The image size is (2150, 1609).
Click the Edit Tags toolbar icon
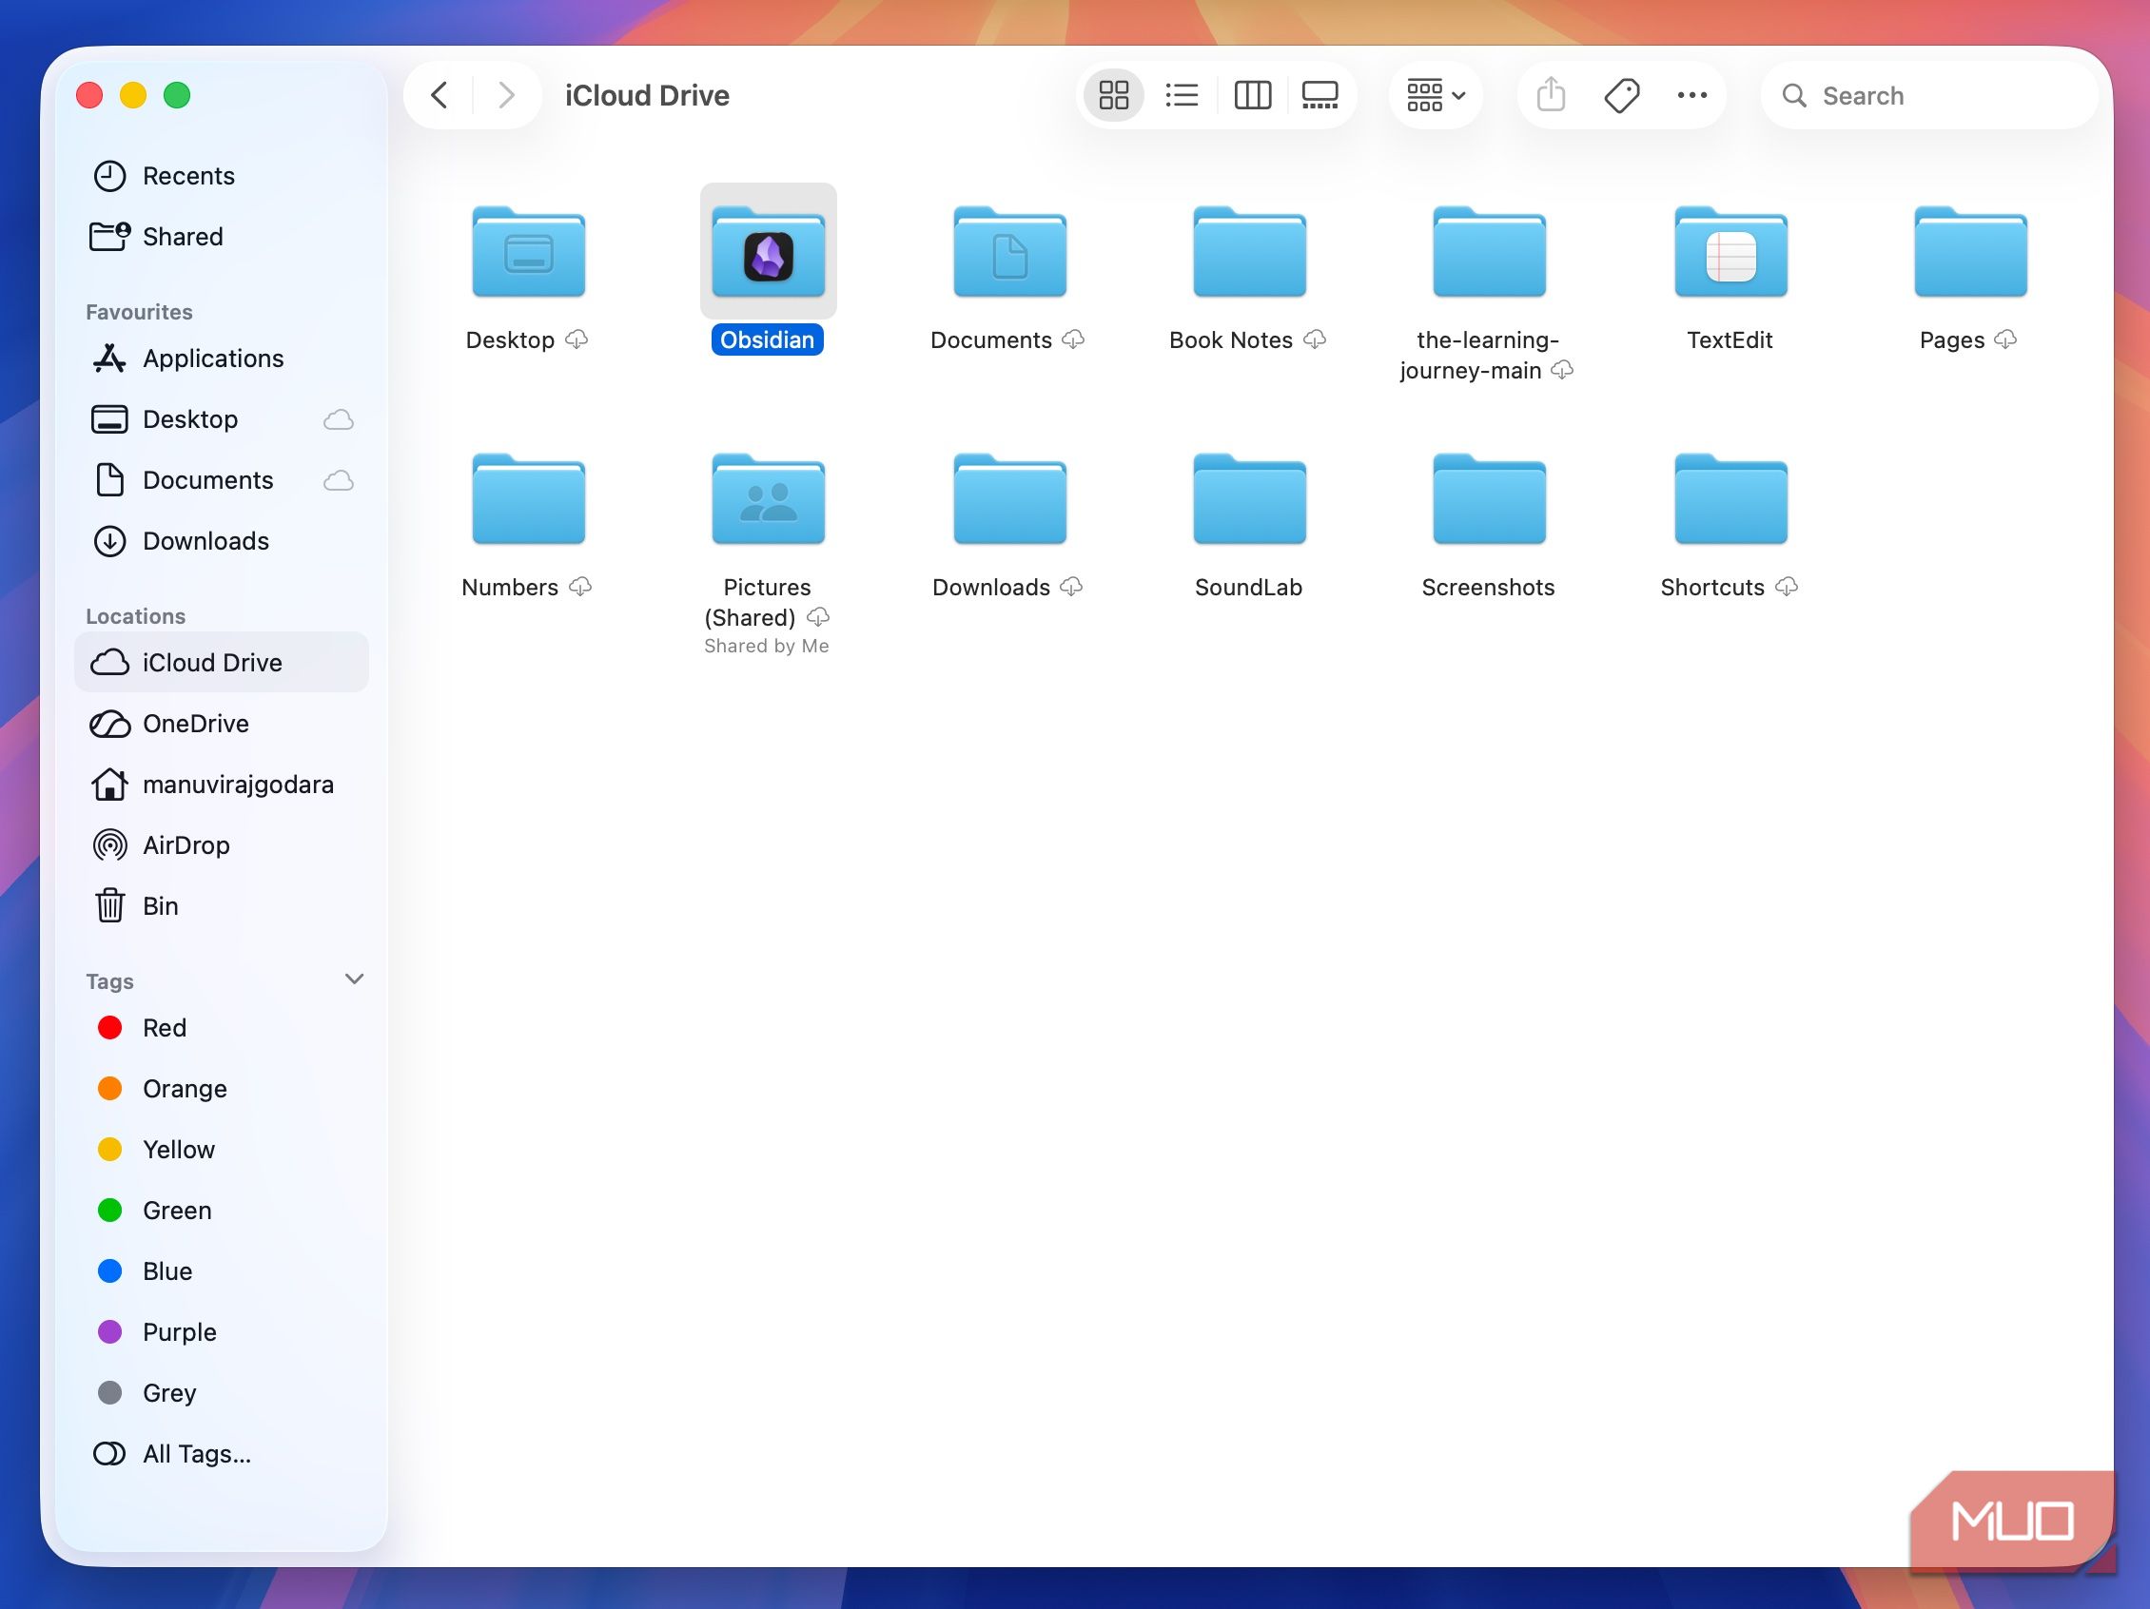[x=1621, y=95]
